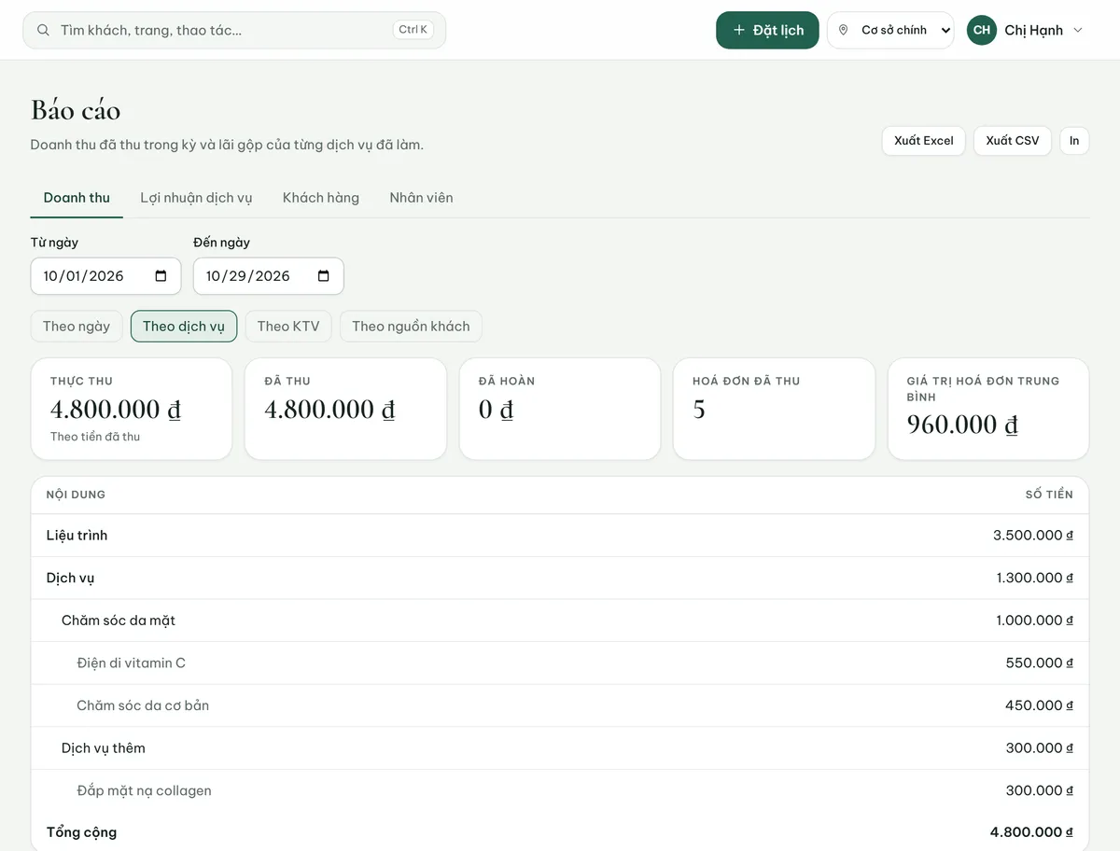Click the plus icon in Đặt lịch
The height and width of the screenshot is (851, 1120).
click(739, 30)
